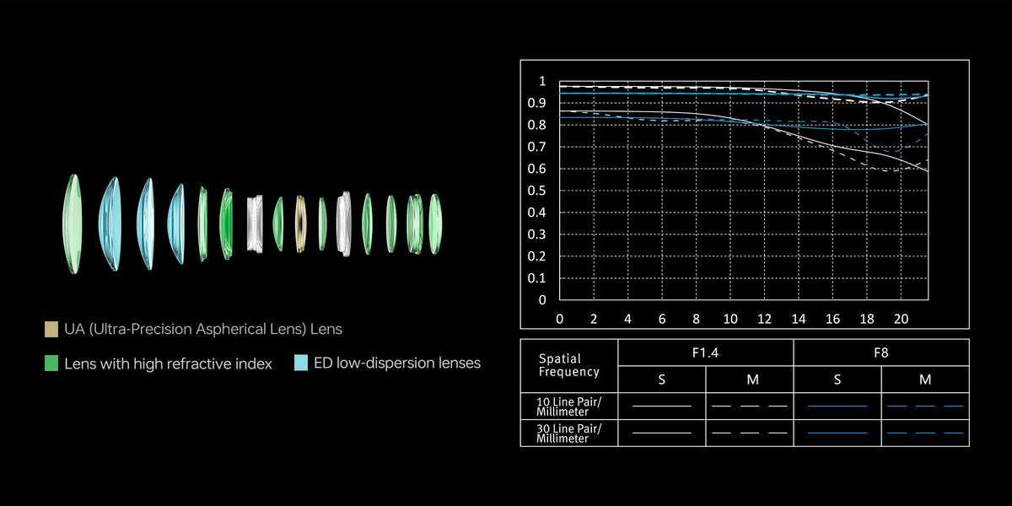
Task: Click the tan UA lens legend swatch
Action: tap(51, 329)
